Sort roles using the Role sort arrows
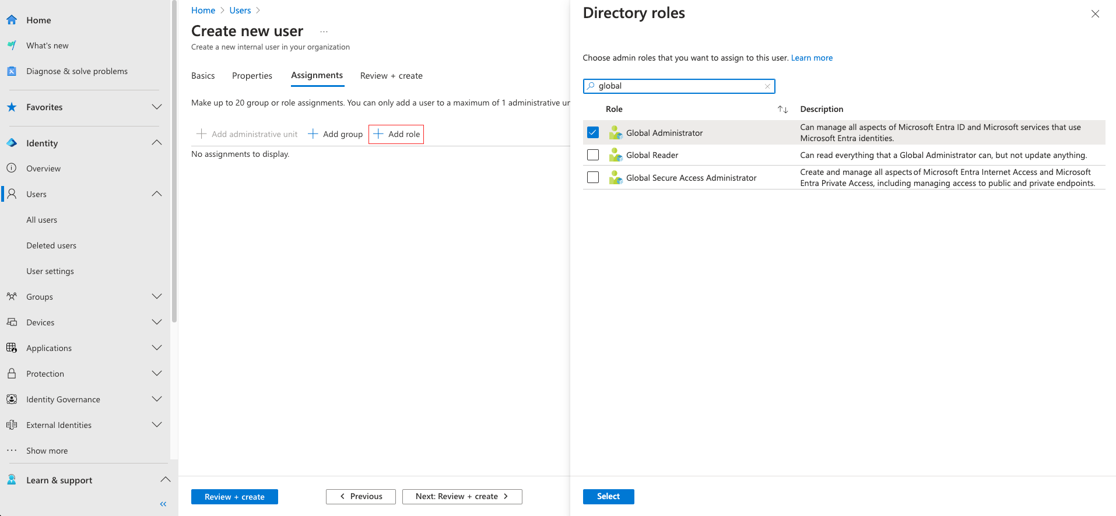 [x=782, y=110]
